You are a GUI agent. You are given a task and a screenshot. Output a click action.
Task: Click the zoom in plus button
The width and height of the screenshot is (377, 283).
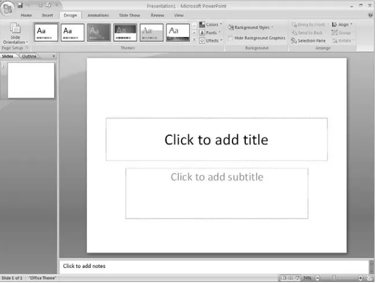click(360, 278)
